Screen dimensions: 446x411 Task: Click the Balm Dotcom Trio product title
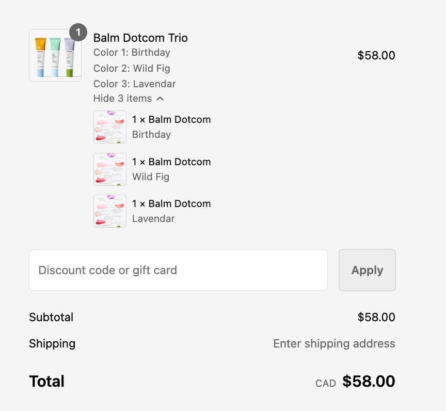coord(140,38)
